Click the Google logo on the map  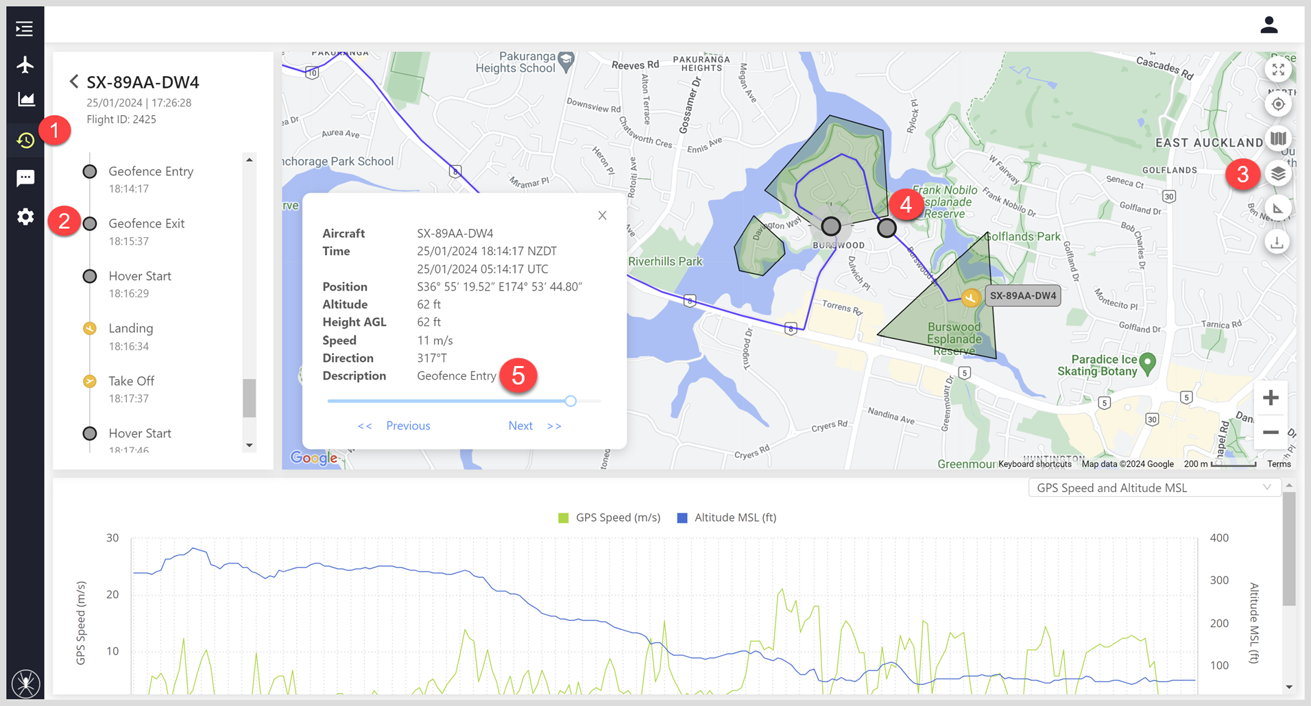click(314, 457)
